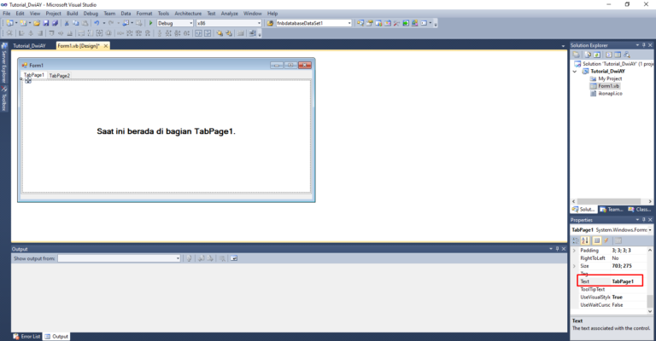
Task: Select the TabPage1 tab on Form1
Action: pos(34,75)
